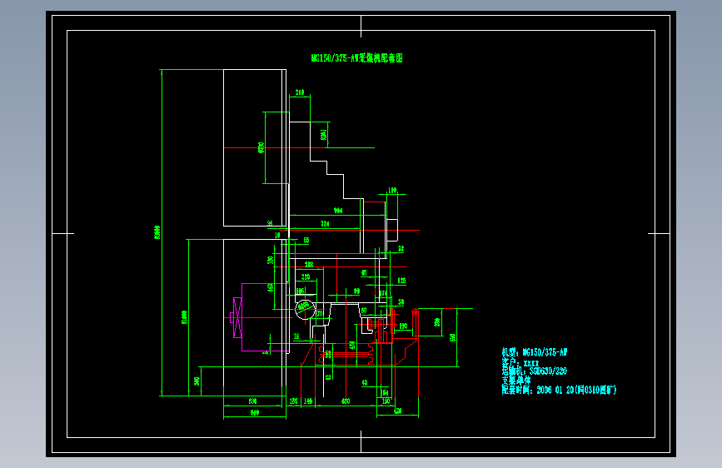
Task: Select the 55 dimension label
Action: [x=306, y=241]
